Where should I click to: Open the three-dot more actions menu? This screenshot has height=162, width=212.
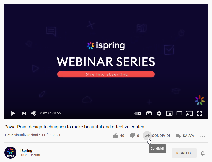(x=202, y=136)
